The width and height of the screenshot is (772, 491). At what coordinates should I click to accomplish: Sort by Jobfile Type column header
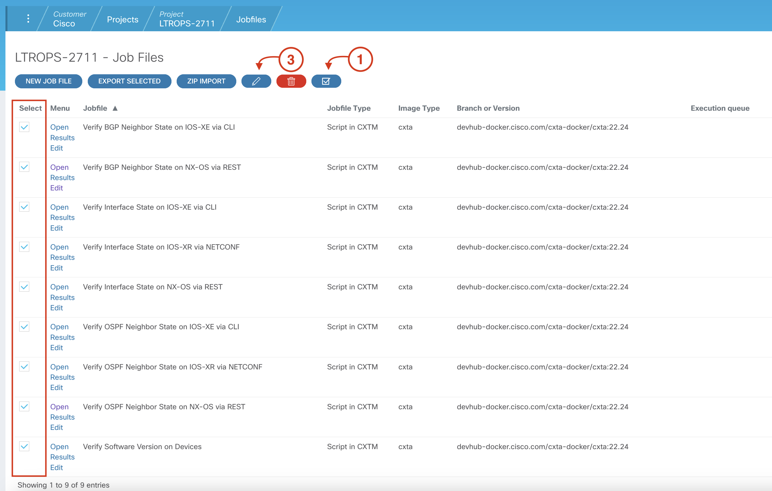pos(349,108)
